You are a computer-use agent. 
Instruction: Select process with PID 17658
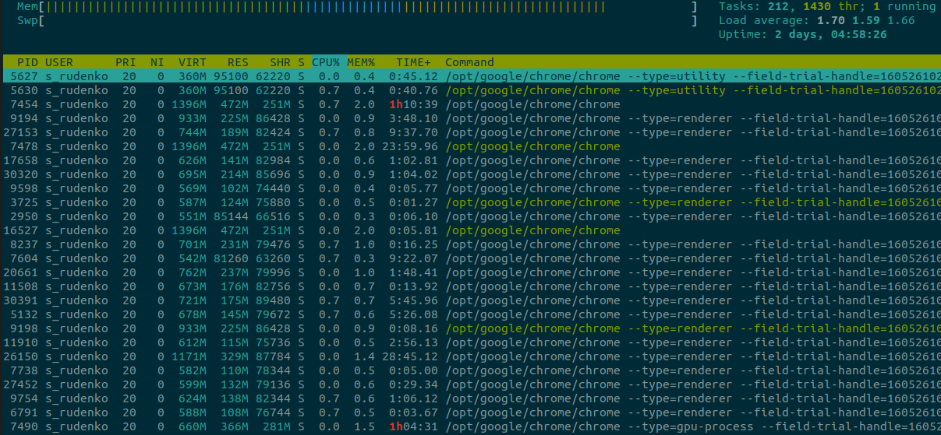(470, 160)
